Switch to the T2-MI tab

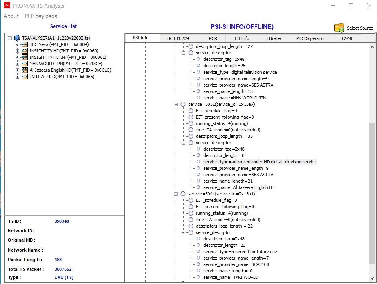(x=347, y=38)
